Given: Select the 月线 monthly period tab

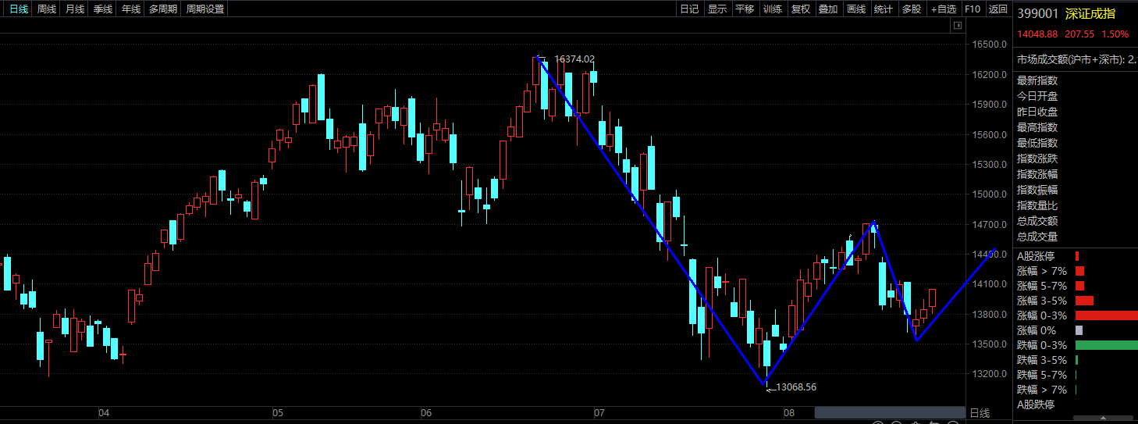Looking at the screenshot, I should pyautogui.click(x=75, y=9).
